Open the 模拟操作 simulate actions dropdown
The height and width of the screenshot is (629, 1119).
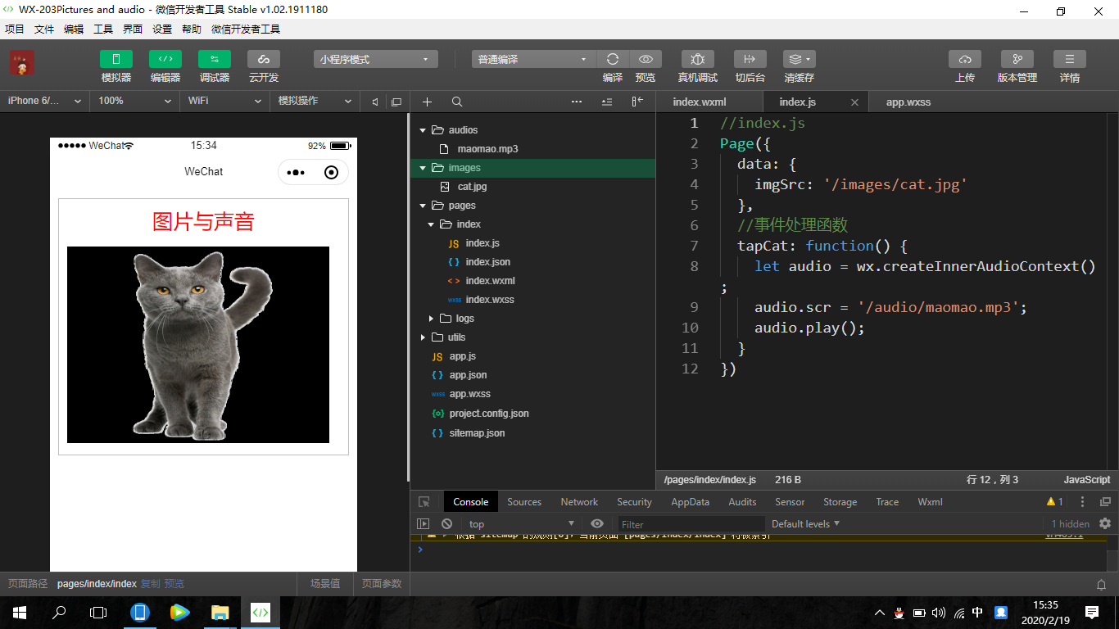[x=315, y=101]
